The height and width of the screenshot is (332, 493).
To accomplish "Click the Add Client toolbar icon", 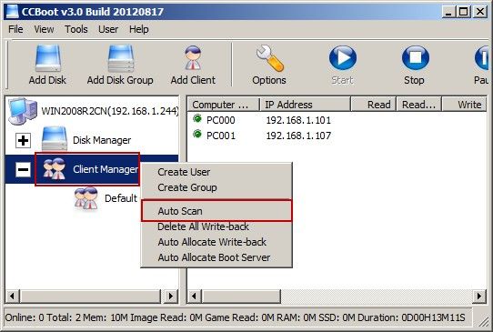I will (x=193, y=58).
